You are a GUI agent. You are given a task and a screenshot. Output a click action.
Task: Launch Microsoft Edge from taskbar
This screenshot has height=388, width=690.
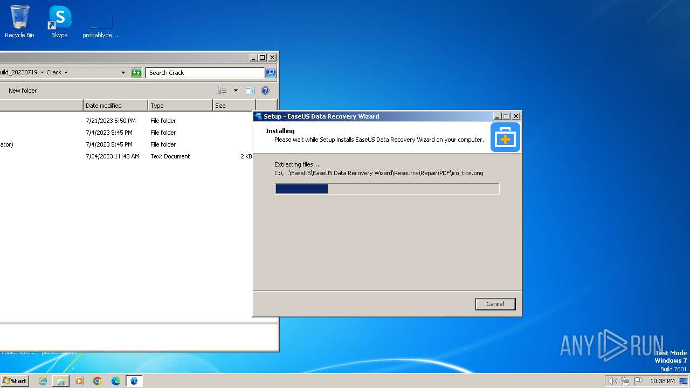coord(116,381)
